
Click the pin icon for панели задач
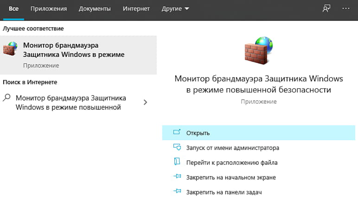[177, 191]
